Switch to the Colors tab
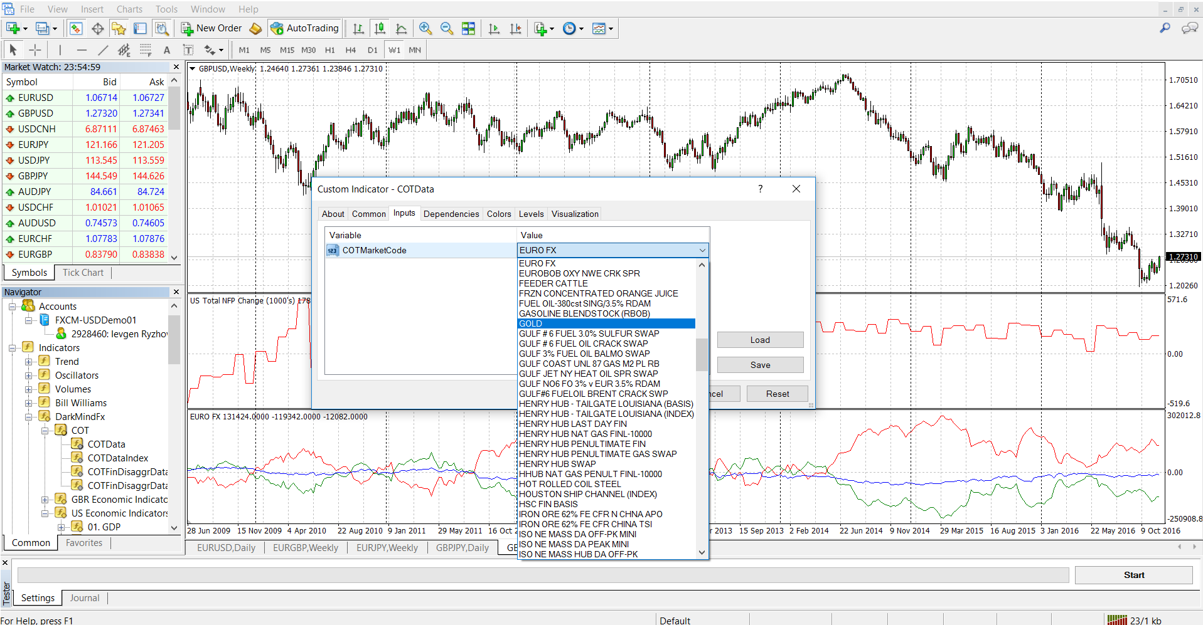Screen dimensions: 1203x625 (x=499, y=214)
